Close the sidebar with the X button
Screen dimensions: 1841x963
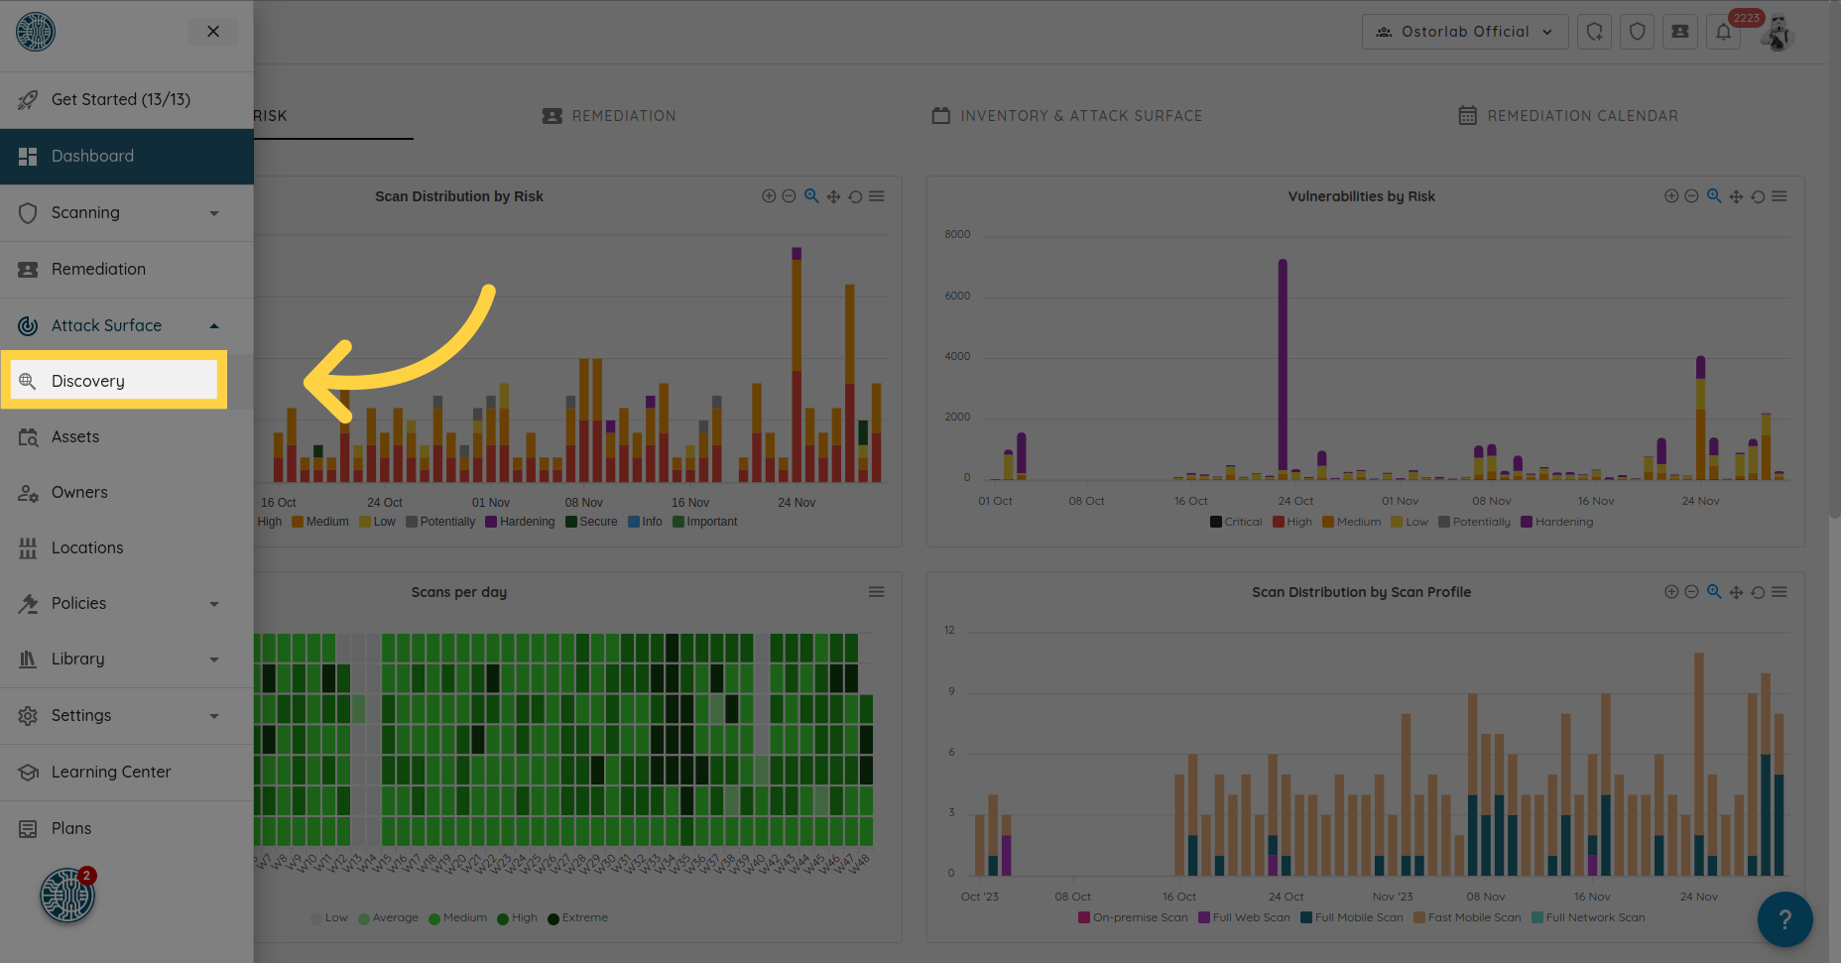213,32
